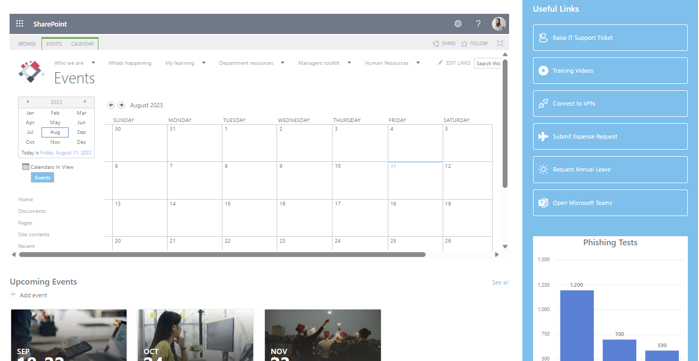Click the focus on content icon
The width and height of the screenshot is (699, 361).
(x=500, y=44)
